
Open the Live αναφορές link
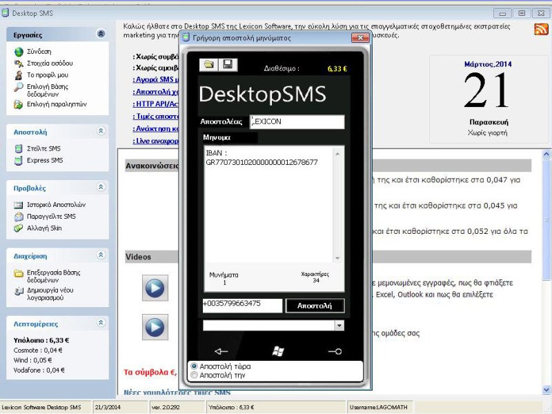pyautogui.click(x=156, y=141)
